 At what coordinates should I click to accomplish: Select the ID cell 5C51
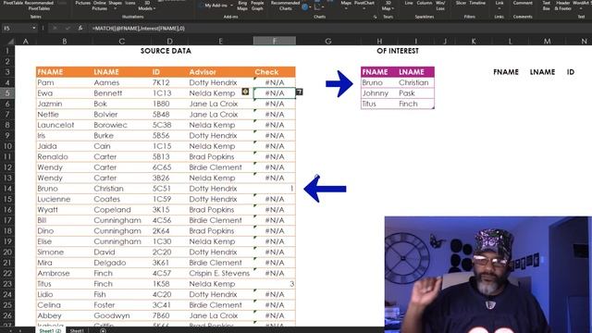coord(169,189)
